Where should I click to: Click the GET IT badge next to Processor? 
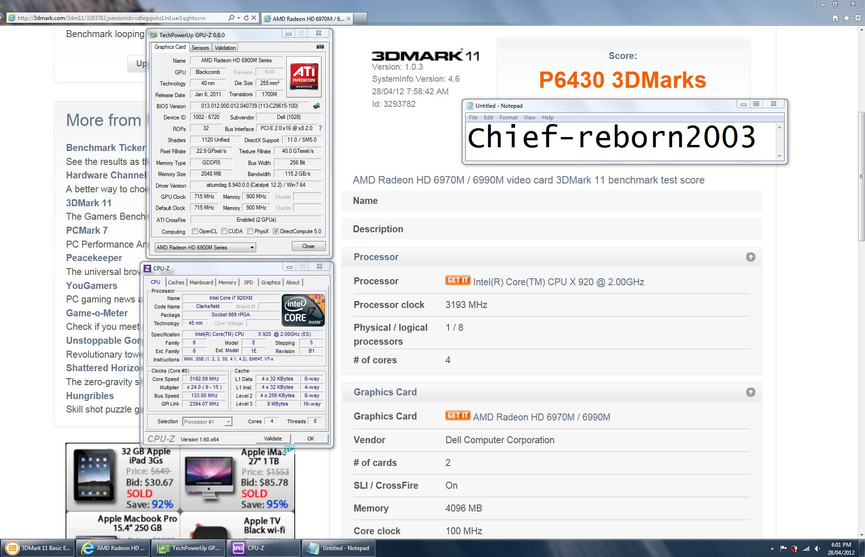[x=458, y=280]
